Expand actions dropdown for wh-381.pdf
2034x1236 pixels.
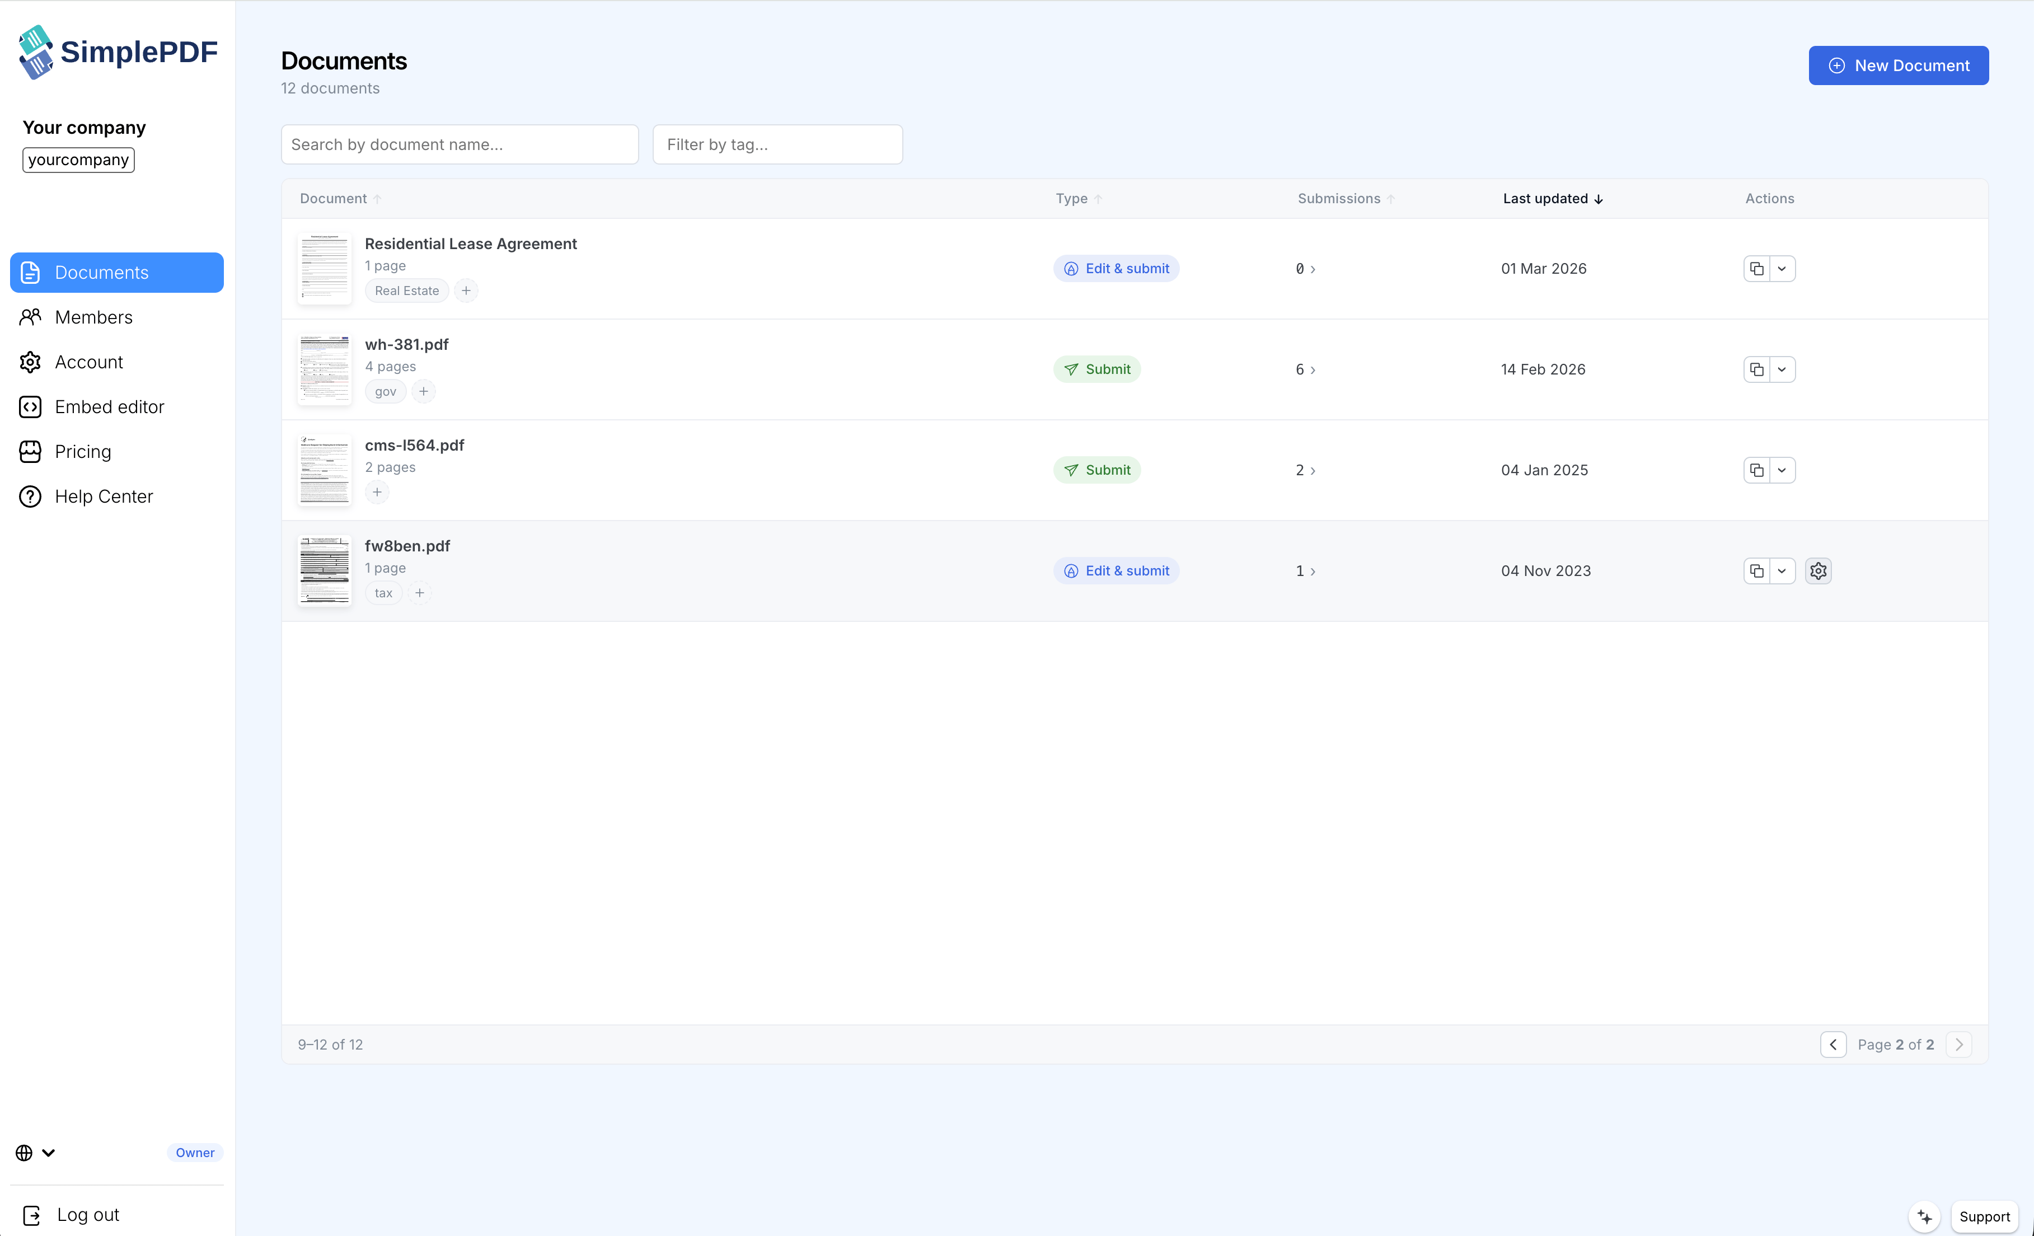coord(1782,369)
